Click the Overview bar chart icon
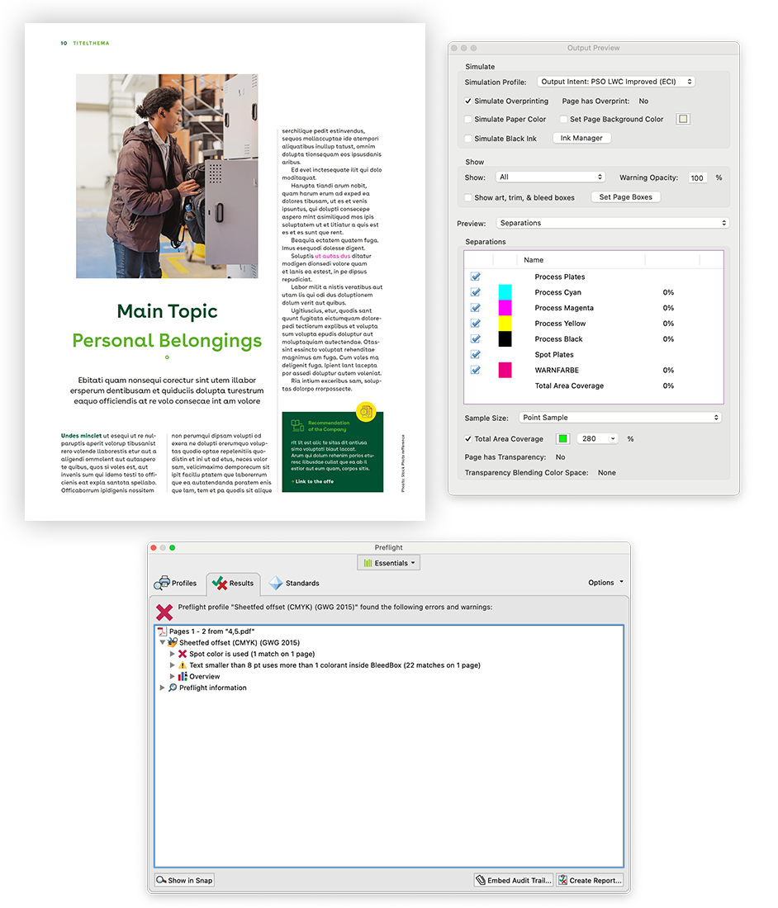This screenshot has height=908, width=778. pos(183,676)
